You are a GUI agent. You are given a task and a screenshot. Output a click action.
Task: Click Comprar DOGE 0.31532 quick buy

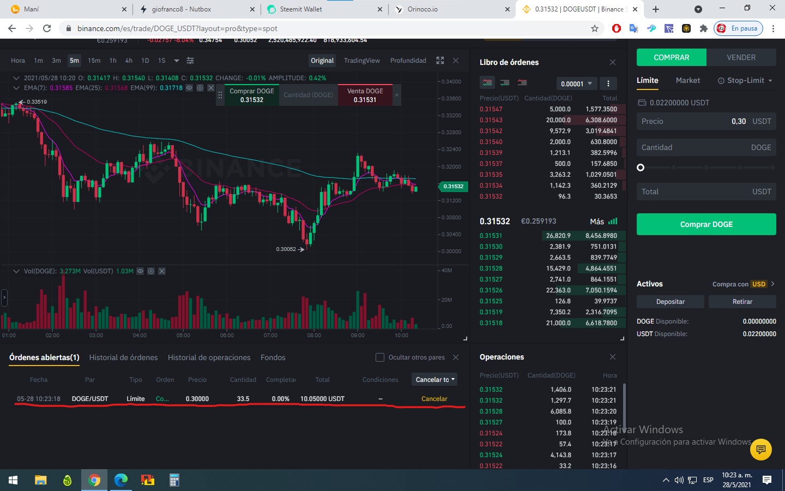pyautogui.click(x=252, y=95)
